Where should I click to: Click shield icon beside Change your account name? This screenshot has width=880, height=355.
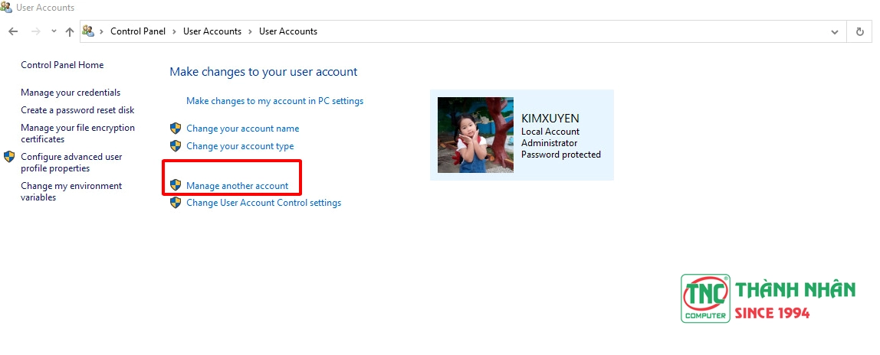pyautogui.click(x=176, y=129)
